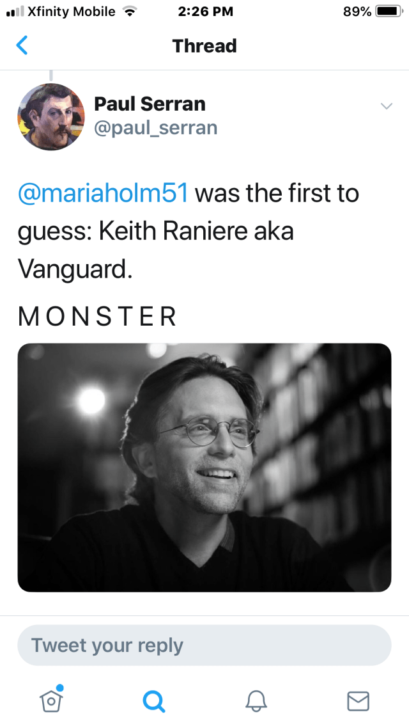Focus the Tweet your reply field
The image size is (409, 728).
tap(204, 645)
